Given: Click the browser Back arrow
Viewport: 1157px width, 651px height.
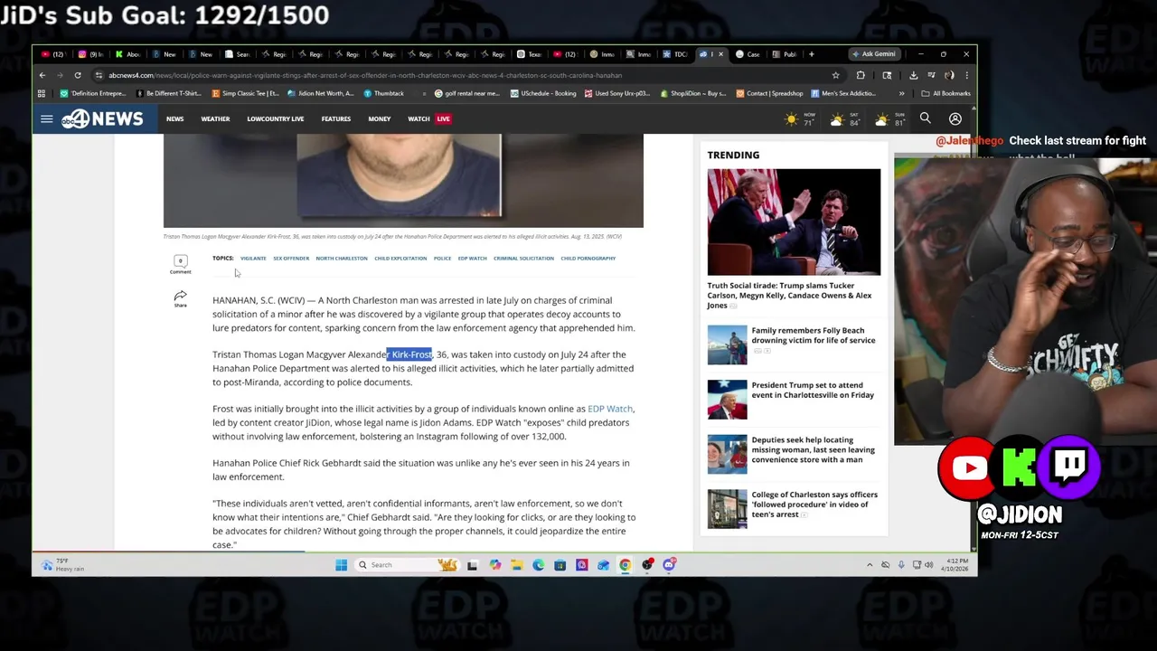Looking at the screenshot, I should (42, 75).
